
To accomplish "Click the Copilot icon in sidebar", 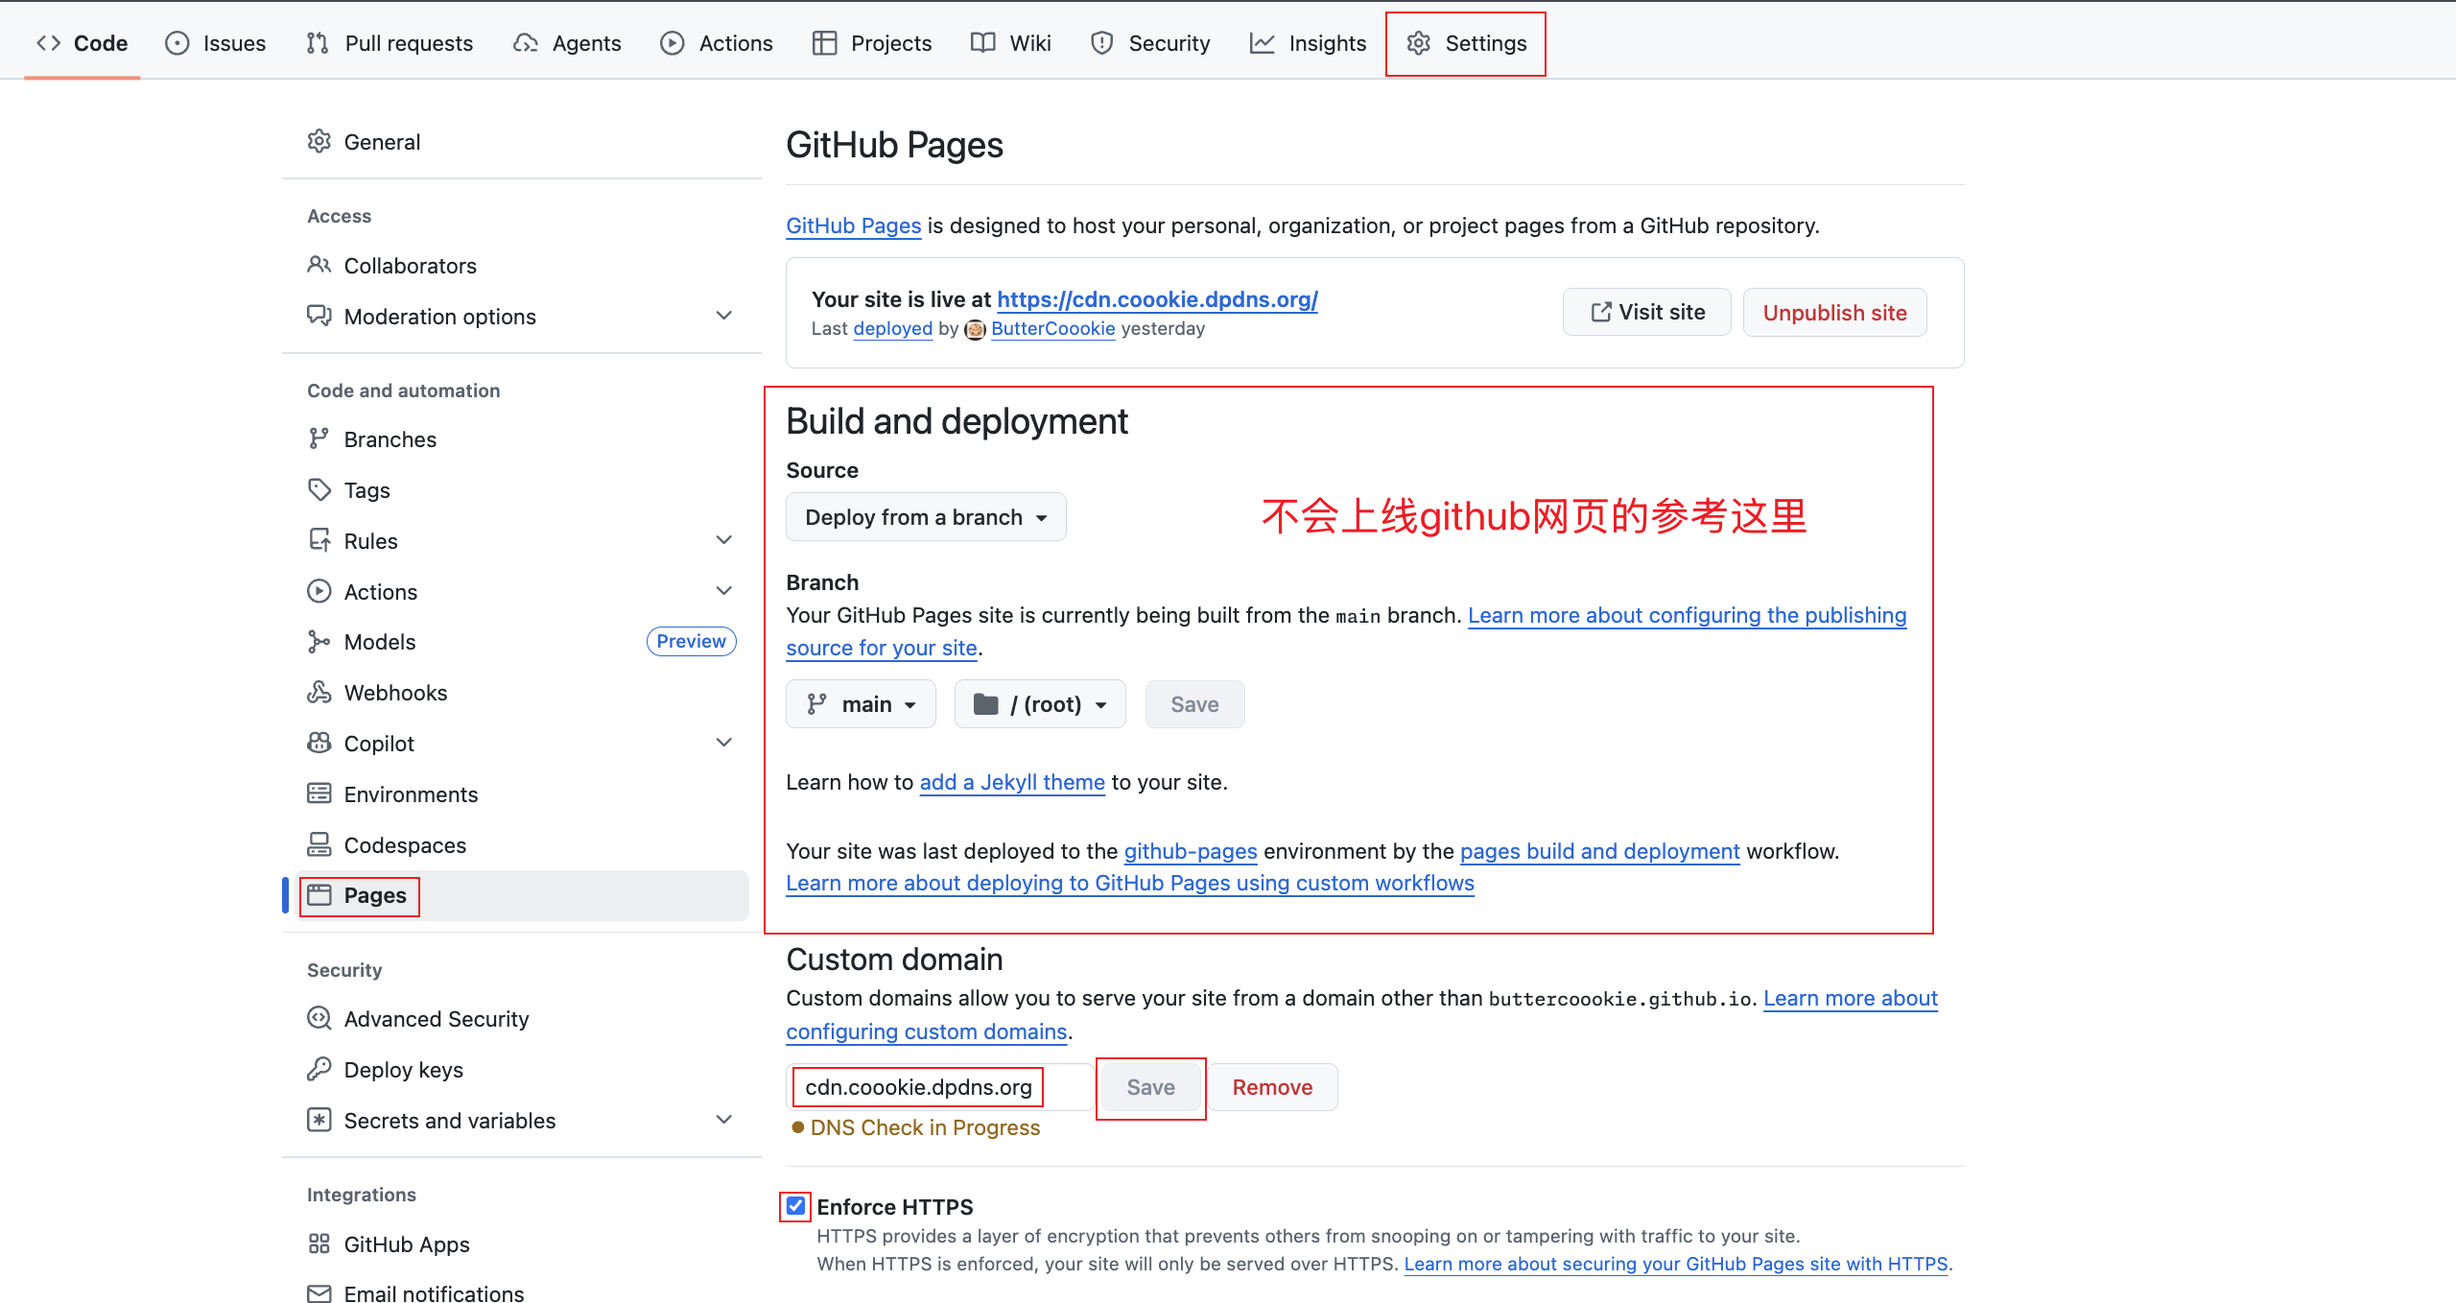I will [x=319, y=744].
